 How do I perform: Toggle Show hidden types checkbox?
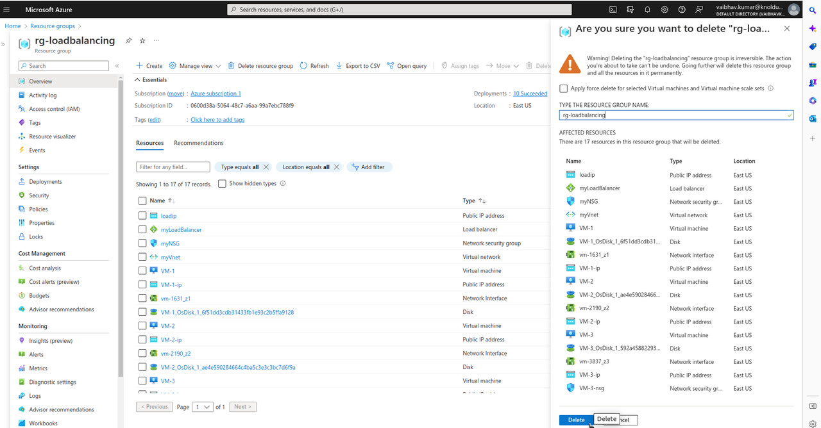pyautogui.click(x=222, y=184)
